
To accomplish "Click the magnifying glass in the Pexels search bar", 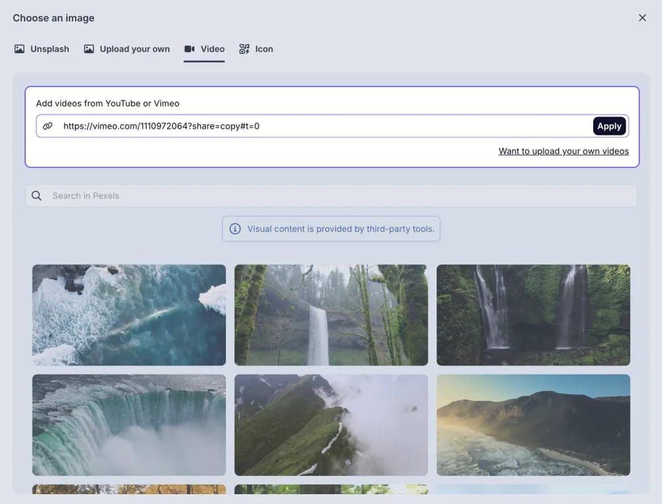I will point(36,196).
